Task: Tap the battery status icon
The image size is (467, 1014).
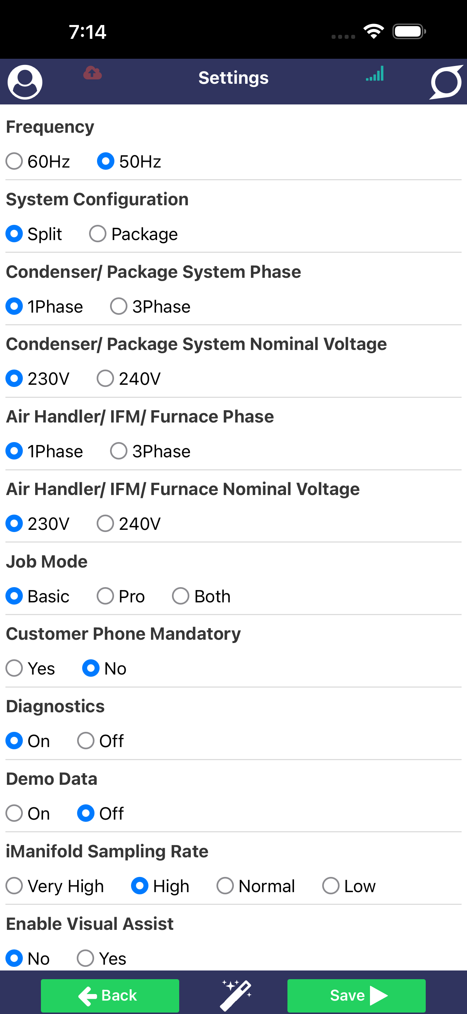Action: [409, 32]
